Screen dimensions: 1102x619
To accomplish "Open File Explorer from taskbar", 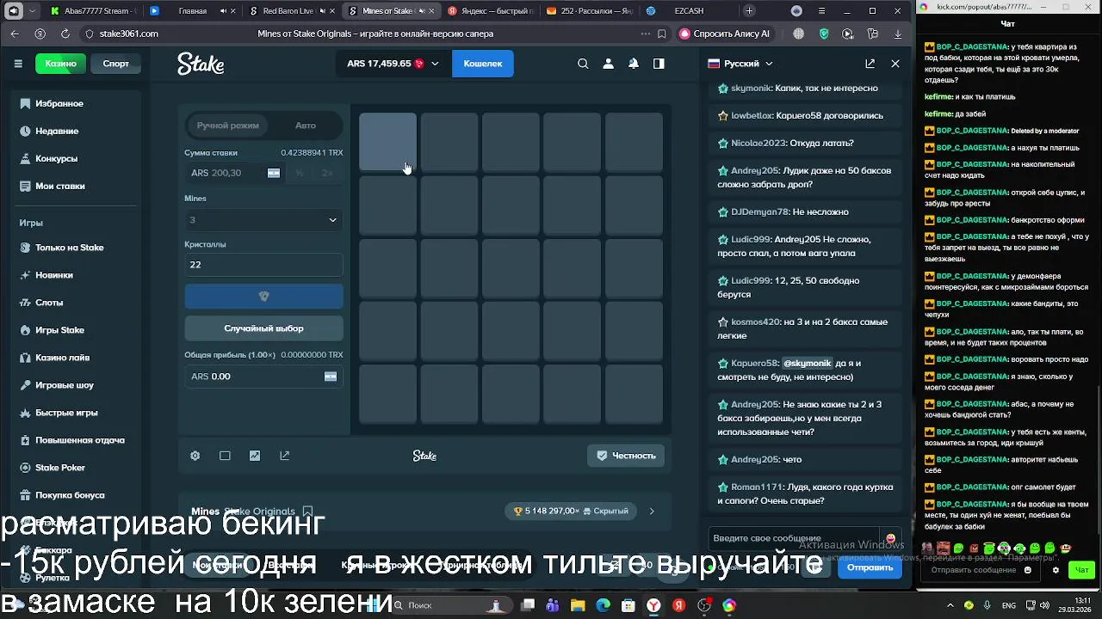I will [578, 605].
